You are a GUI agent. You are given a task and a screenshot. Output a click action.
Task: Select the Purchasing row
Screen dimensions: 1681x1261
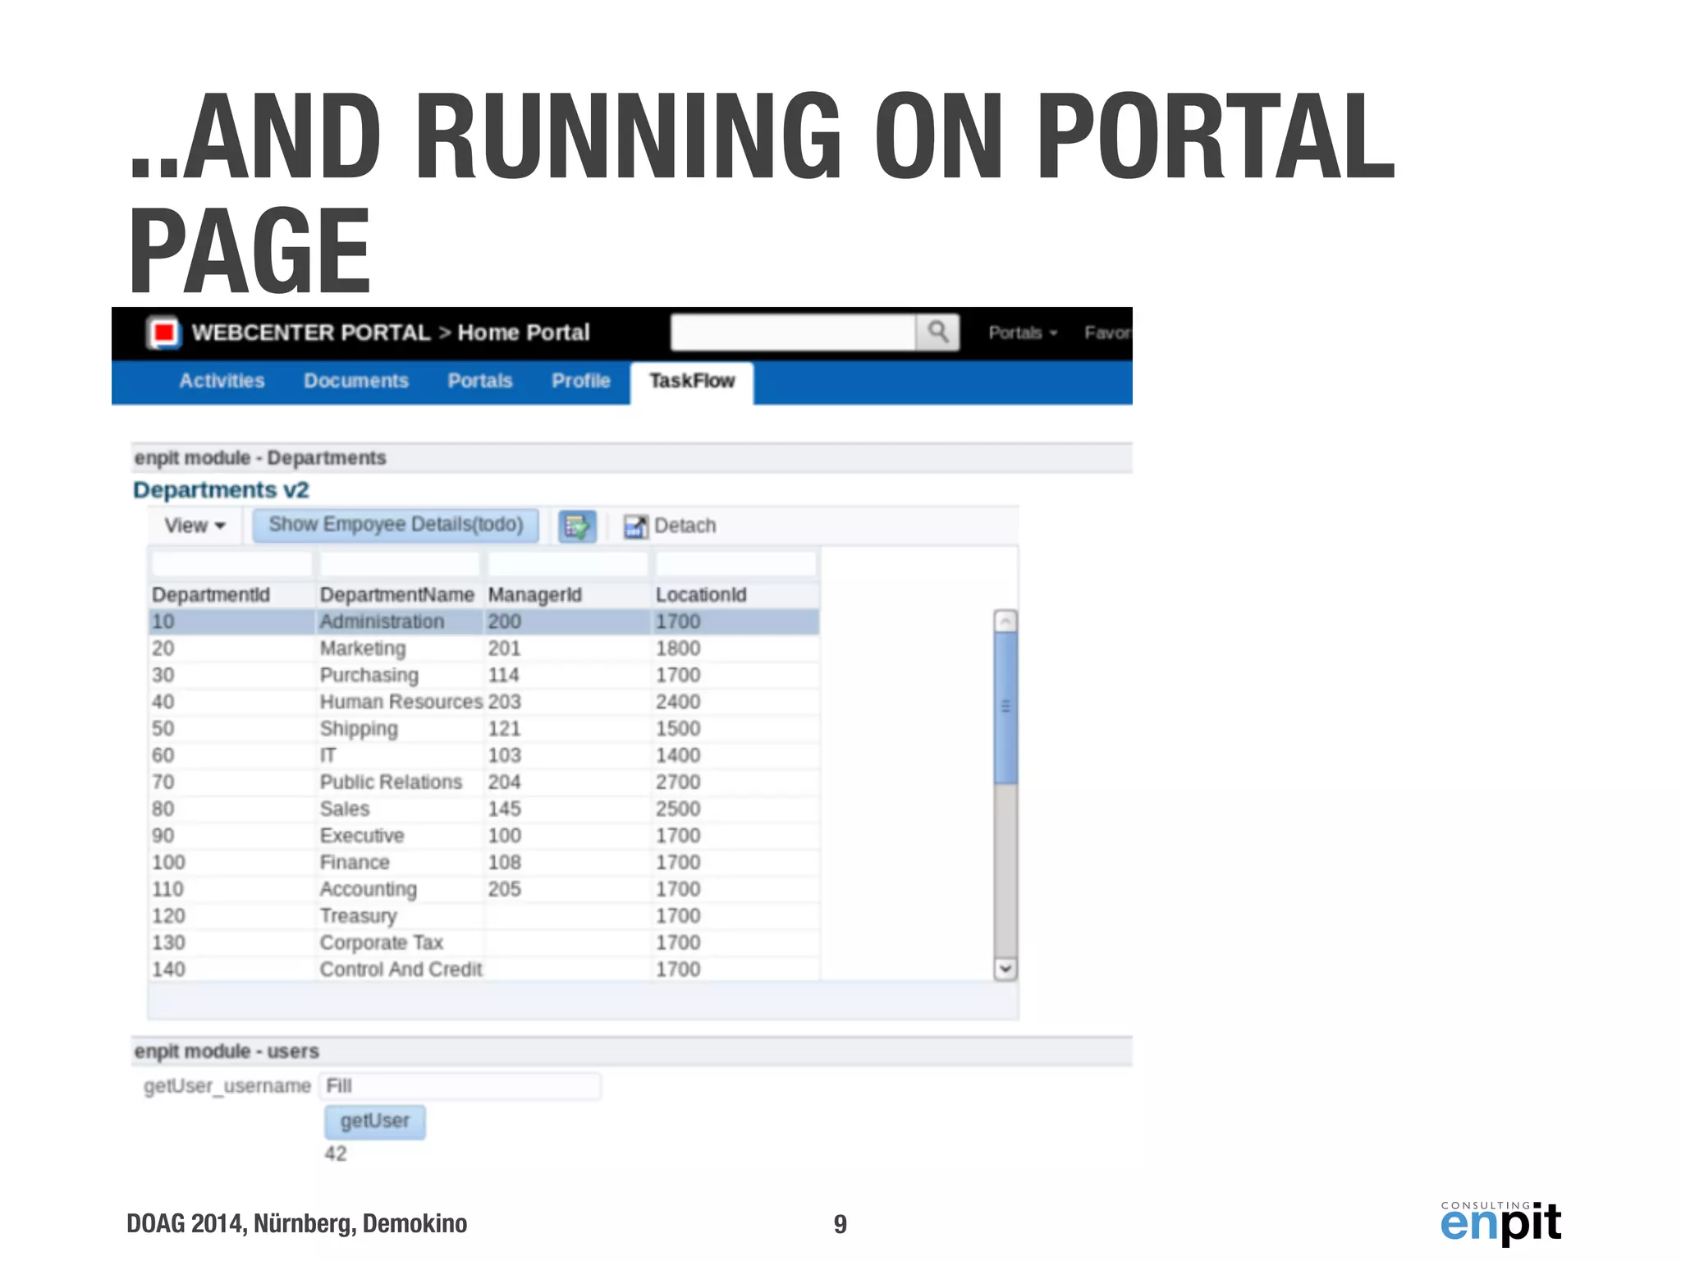point(484,675)
